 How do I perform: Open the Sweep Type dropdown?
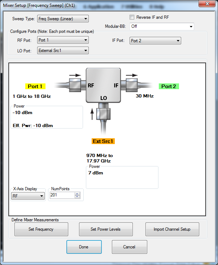click(x=63, y=19)
